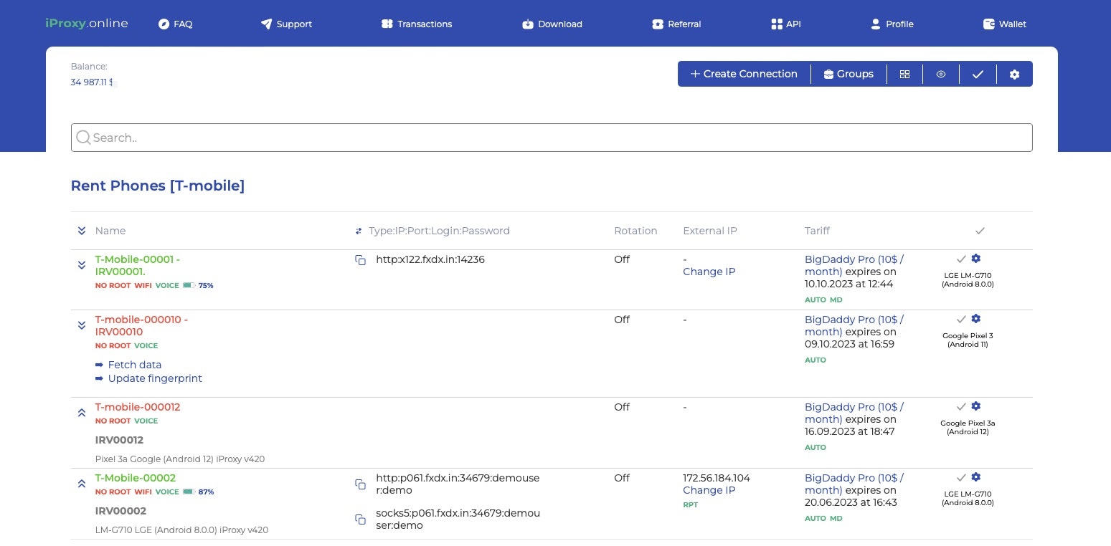Click the Rent Phones [T-mobile] group heading
The width and height of the screenshot is (1111, 546).
[x=158, y=186]
